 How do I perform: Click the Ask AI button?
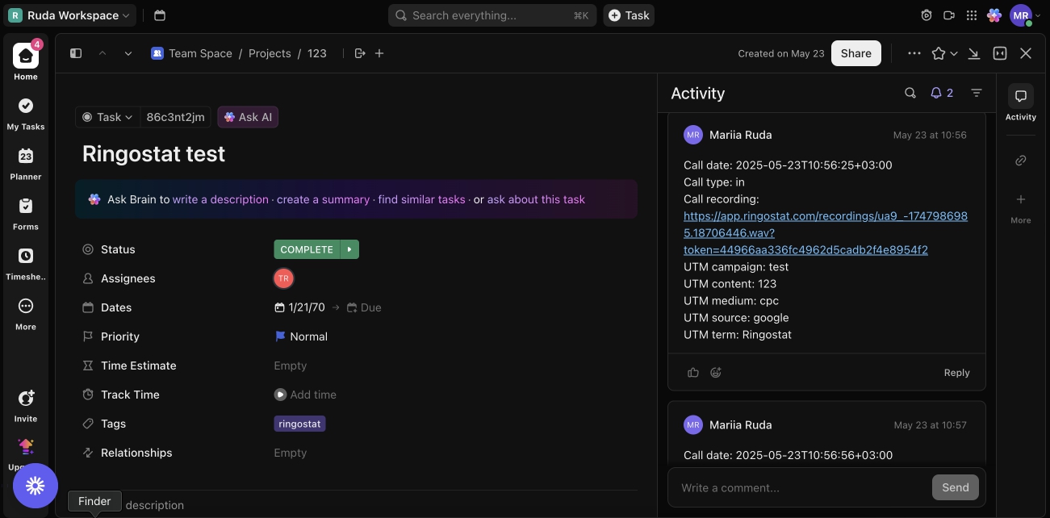tap(248, 117)
